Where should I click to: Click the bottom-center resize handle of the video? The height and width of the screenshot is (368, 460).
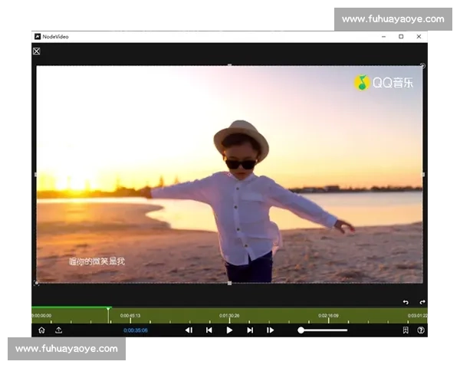click(x=229, y=283)
